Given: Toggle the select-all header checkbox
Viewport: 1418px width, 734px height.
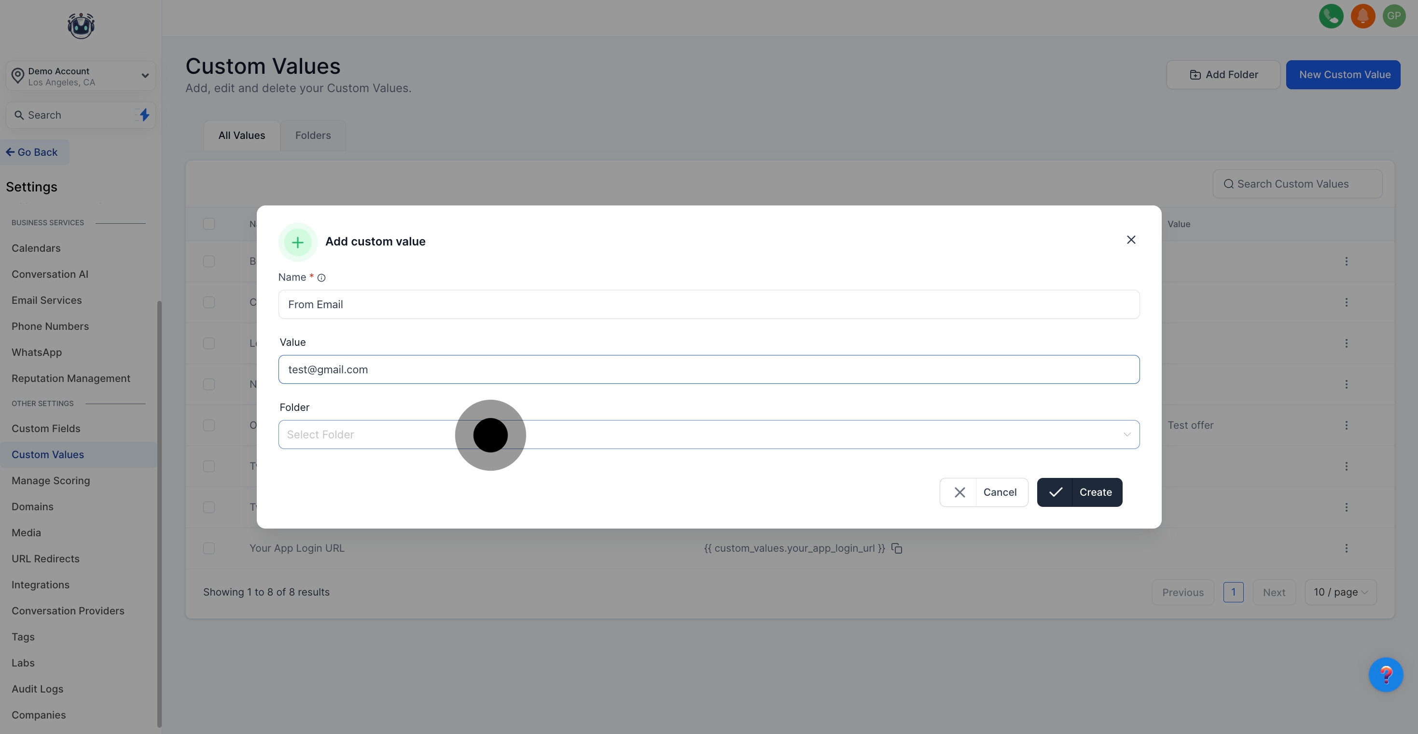Looking at the screenshot, I should (x=209, y=224).
